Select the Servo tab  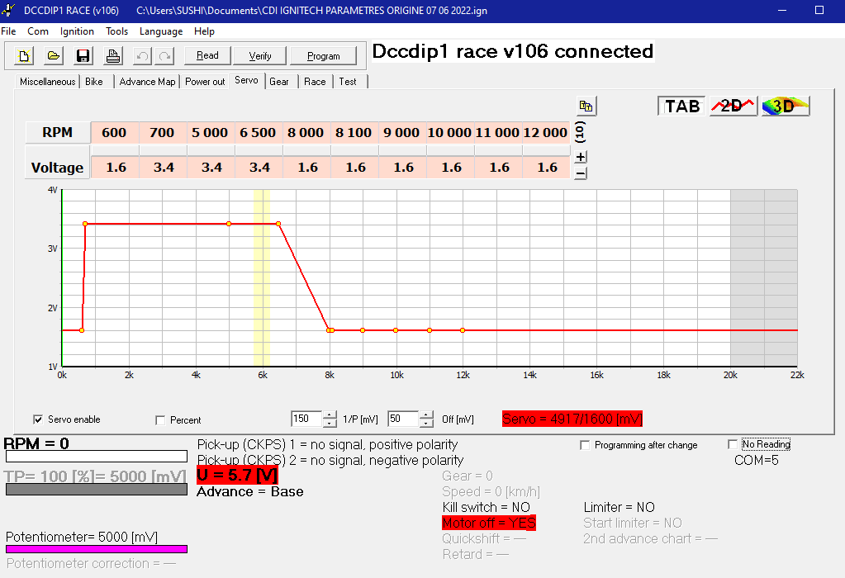pyautogui.click(x=246, y=80)
